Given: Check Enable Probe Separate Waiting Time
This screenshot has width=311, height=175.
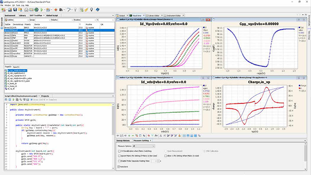Looking at the screenshot, I should [119, 161].
